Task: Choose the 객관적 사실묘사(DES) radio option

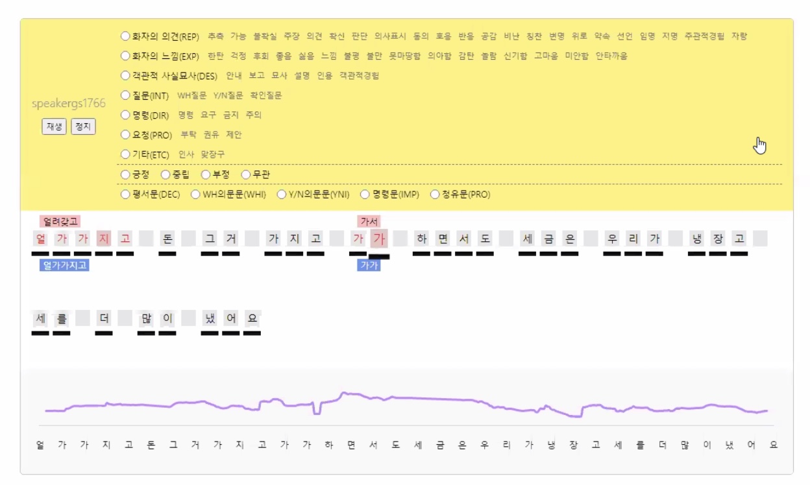Action: pos(125,76)
